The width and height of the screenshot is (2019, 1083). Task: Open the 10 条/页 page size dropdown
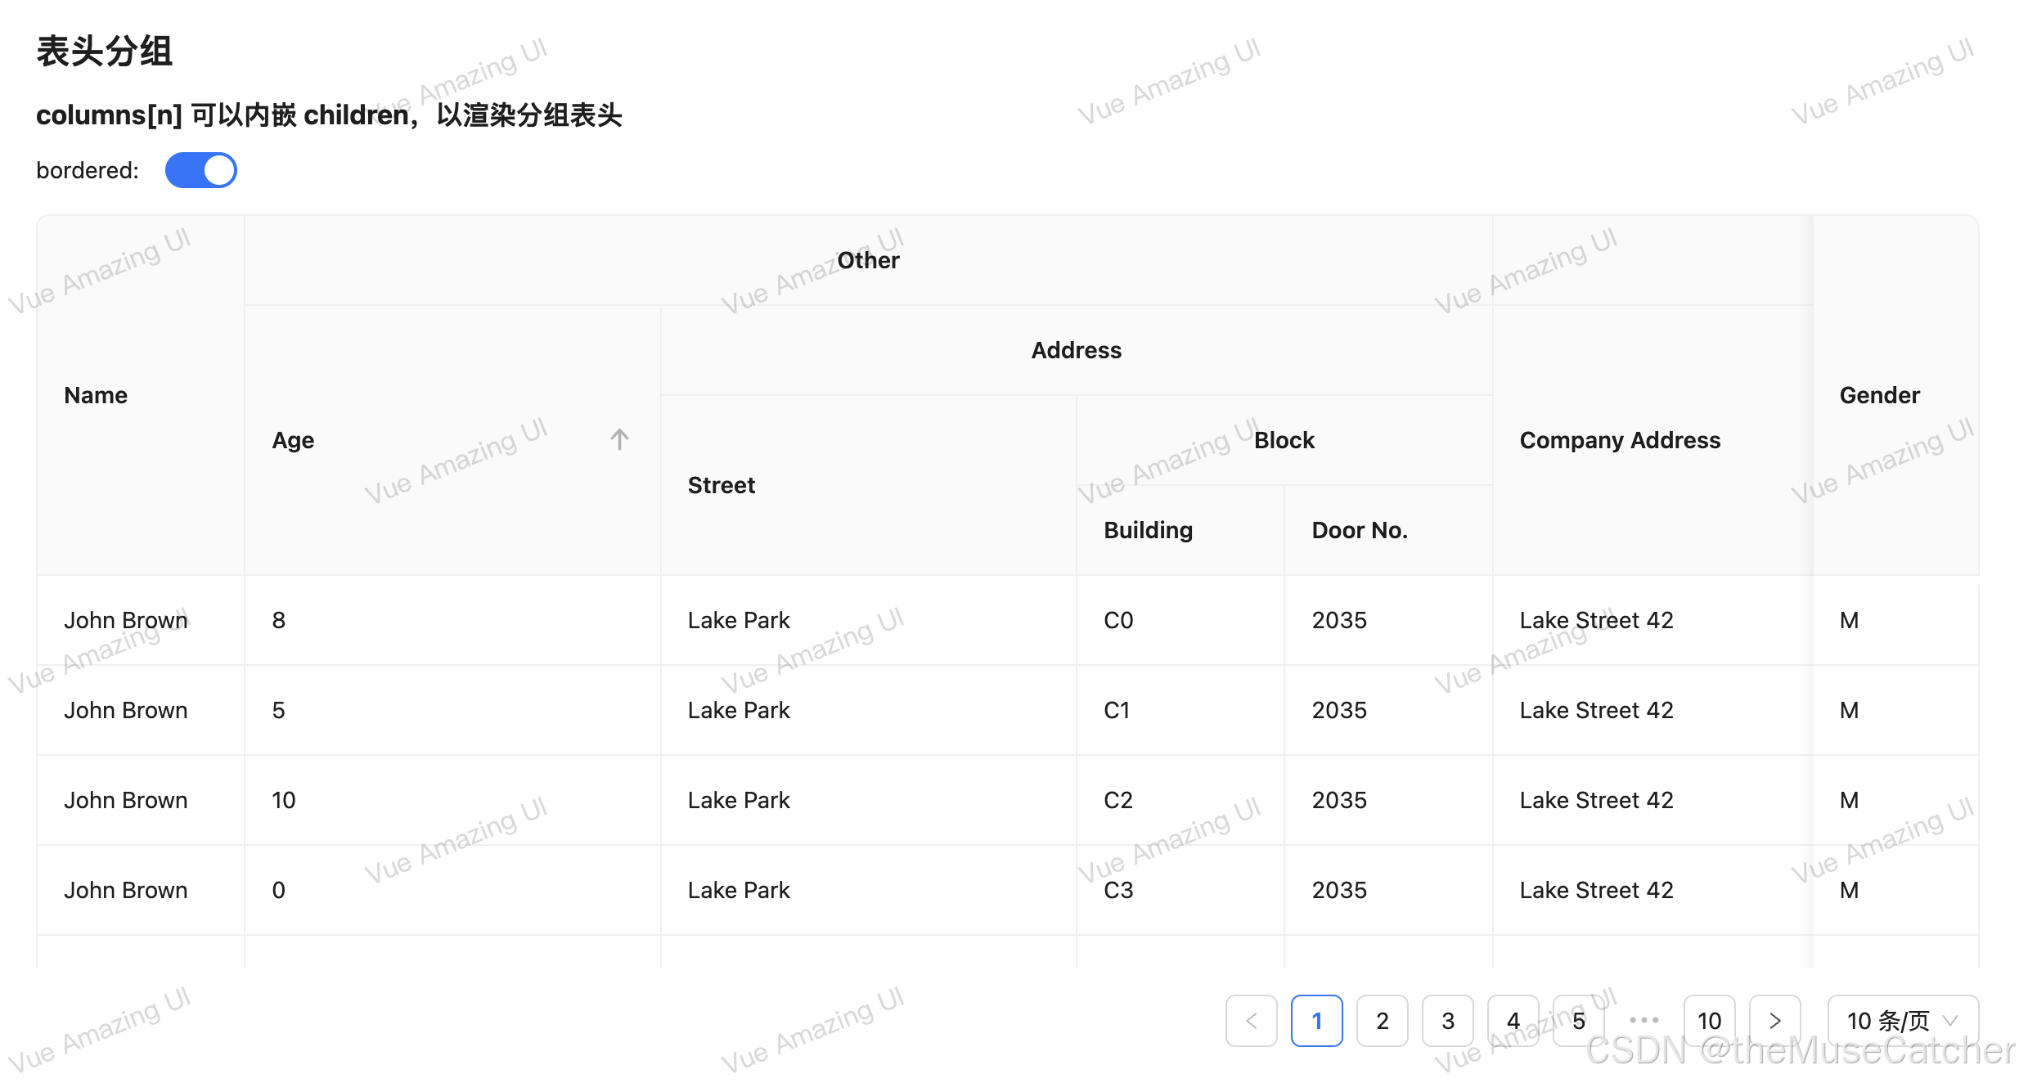[x=1902, y=1020]
